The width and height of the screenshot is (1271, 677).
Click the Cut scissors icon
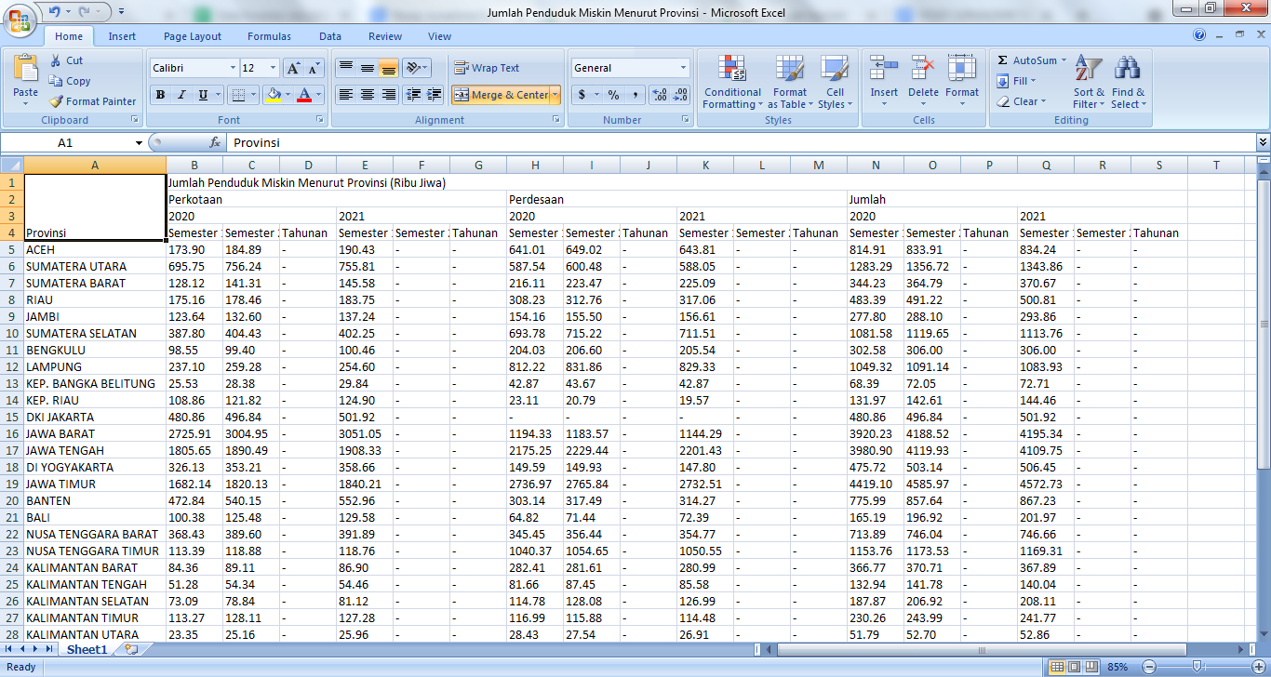[x=56, y=60]
